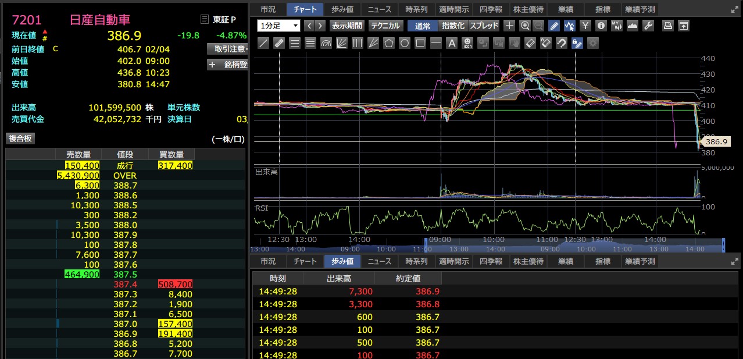743x359 pixels.
Task: Click the erase-all eraser with A icon
Action: pos(546,43)
